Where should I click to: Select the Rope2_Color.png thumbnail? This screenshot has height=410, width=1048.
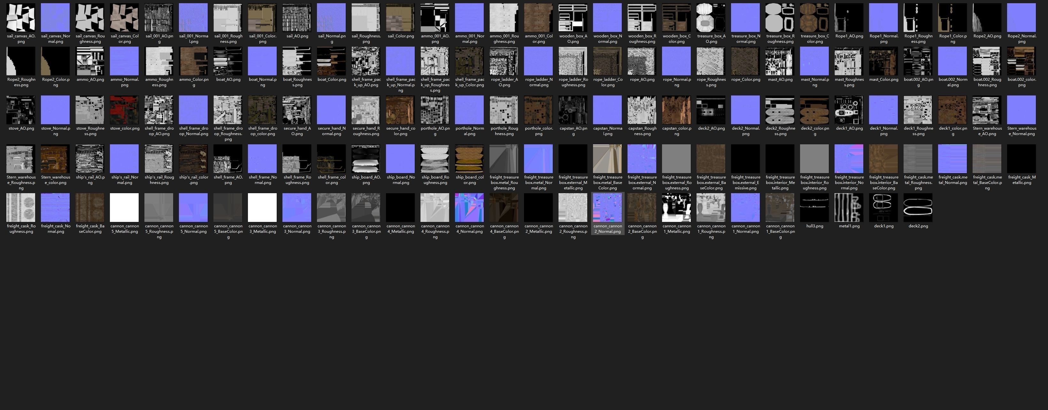[x=55, y=61]
